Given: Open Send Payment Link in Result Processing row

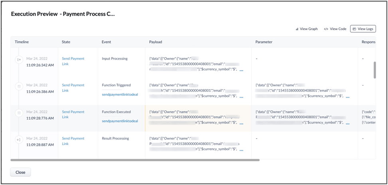Looking at the screenshot, I should [73, 141].
